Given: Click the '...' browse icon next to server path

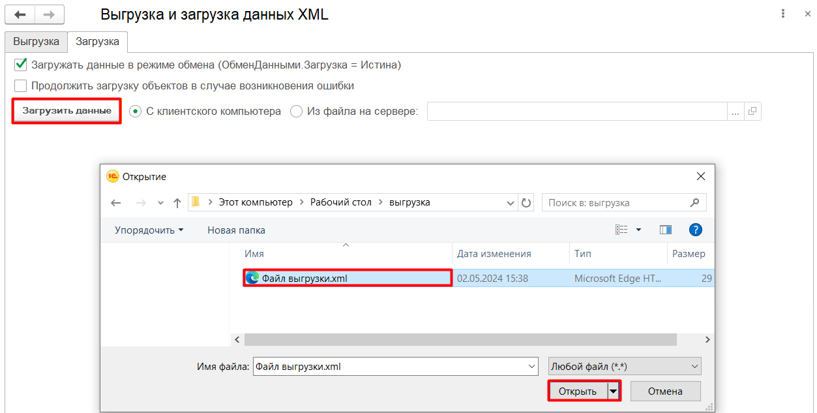Looking at the screenshot, I should coord(735,111).
